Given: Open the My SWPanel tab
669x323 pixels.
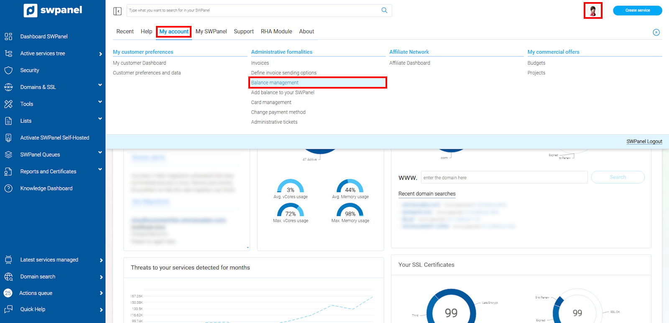Looking at the screenshot, I should [211, 31].
